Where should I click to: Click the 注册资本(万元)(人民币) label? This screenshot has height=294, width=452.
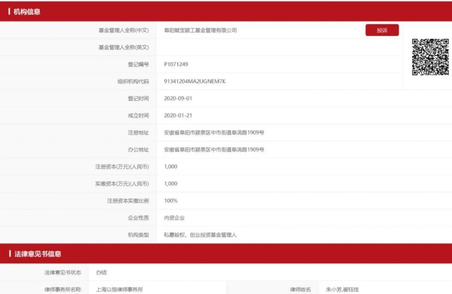[122, 167]
